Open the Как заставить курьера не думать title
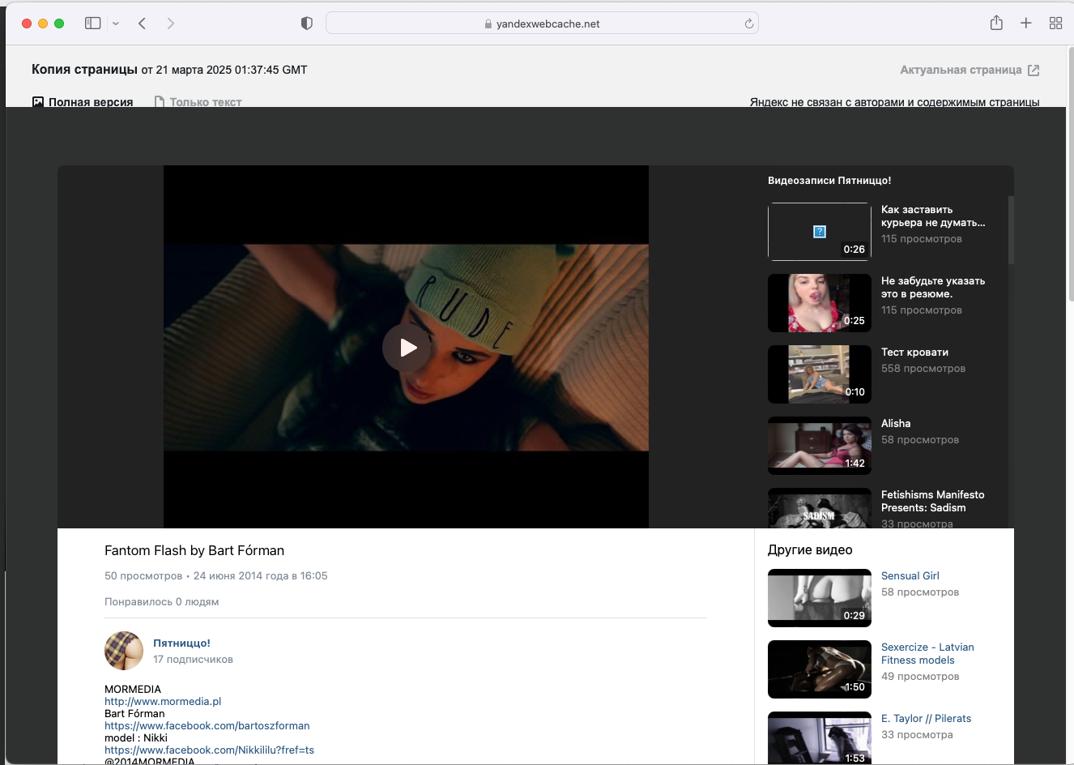 [933, 216]
